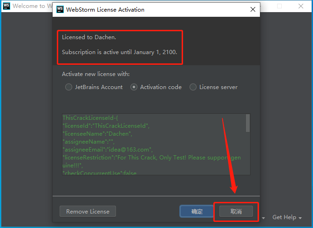Screen dimensions: 313x228
Task: Click the "licenseRestriction" line in the code
Action: click(151, 158)
